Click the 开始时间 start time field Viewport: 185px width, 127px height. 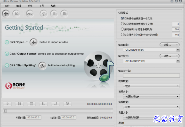(x=34, y=117)
